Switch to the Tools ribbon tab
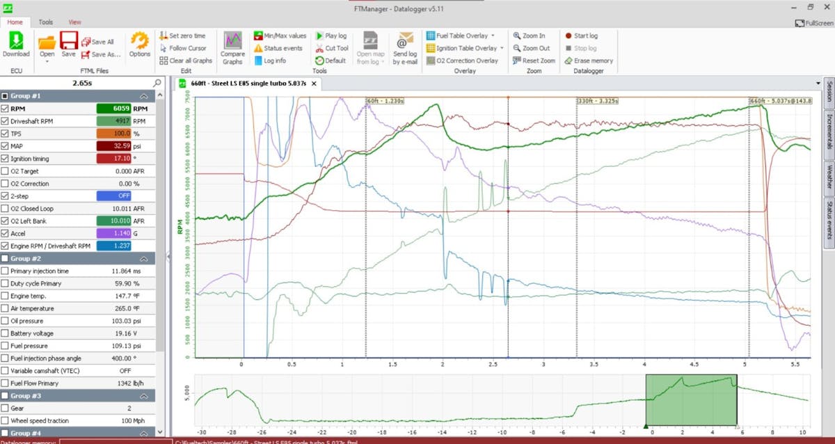Image resolution: width=835 pixels, height=444 pixels. point(45,22)
